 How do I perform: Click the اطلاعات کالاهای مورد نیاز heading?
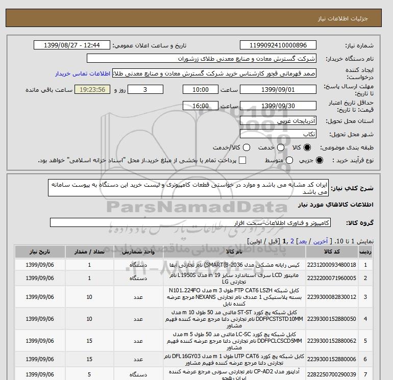336,205
